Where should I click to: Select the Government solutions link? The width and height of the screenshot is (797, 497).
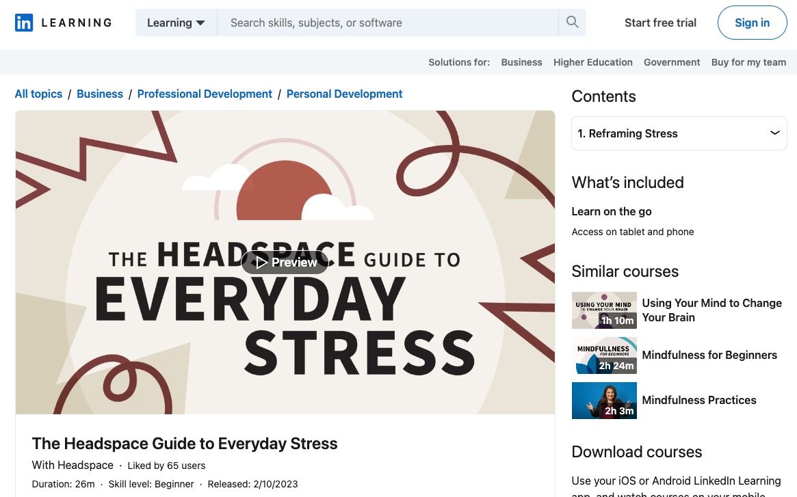tap(672, 62)
